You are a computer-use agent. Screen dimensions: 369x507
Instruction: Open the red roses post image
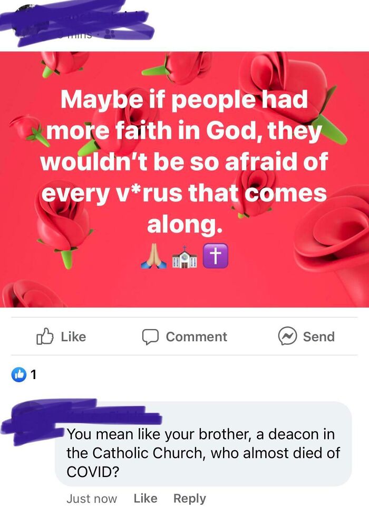point(184,180)
